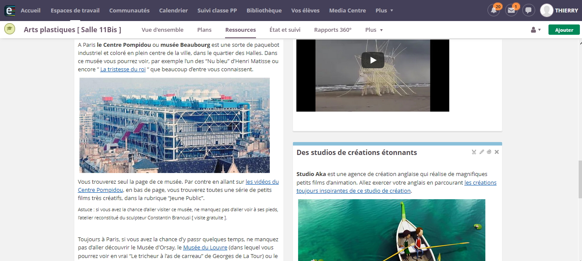
Task: Remove the studios block with X icon
Action: pos(497,152)
